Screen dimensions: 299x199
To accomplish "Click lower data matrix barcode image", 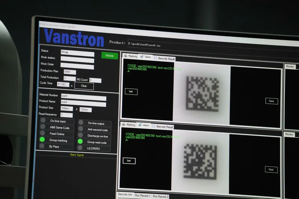I will coord(200,162).
